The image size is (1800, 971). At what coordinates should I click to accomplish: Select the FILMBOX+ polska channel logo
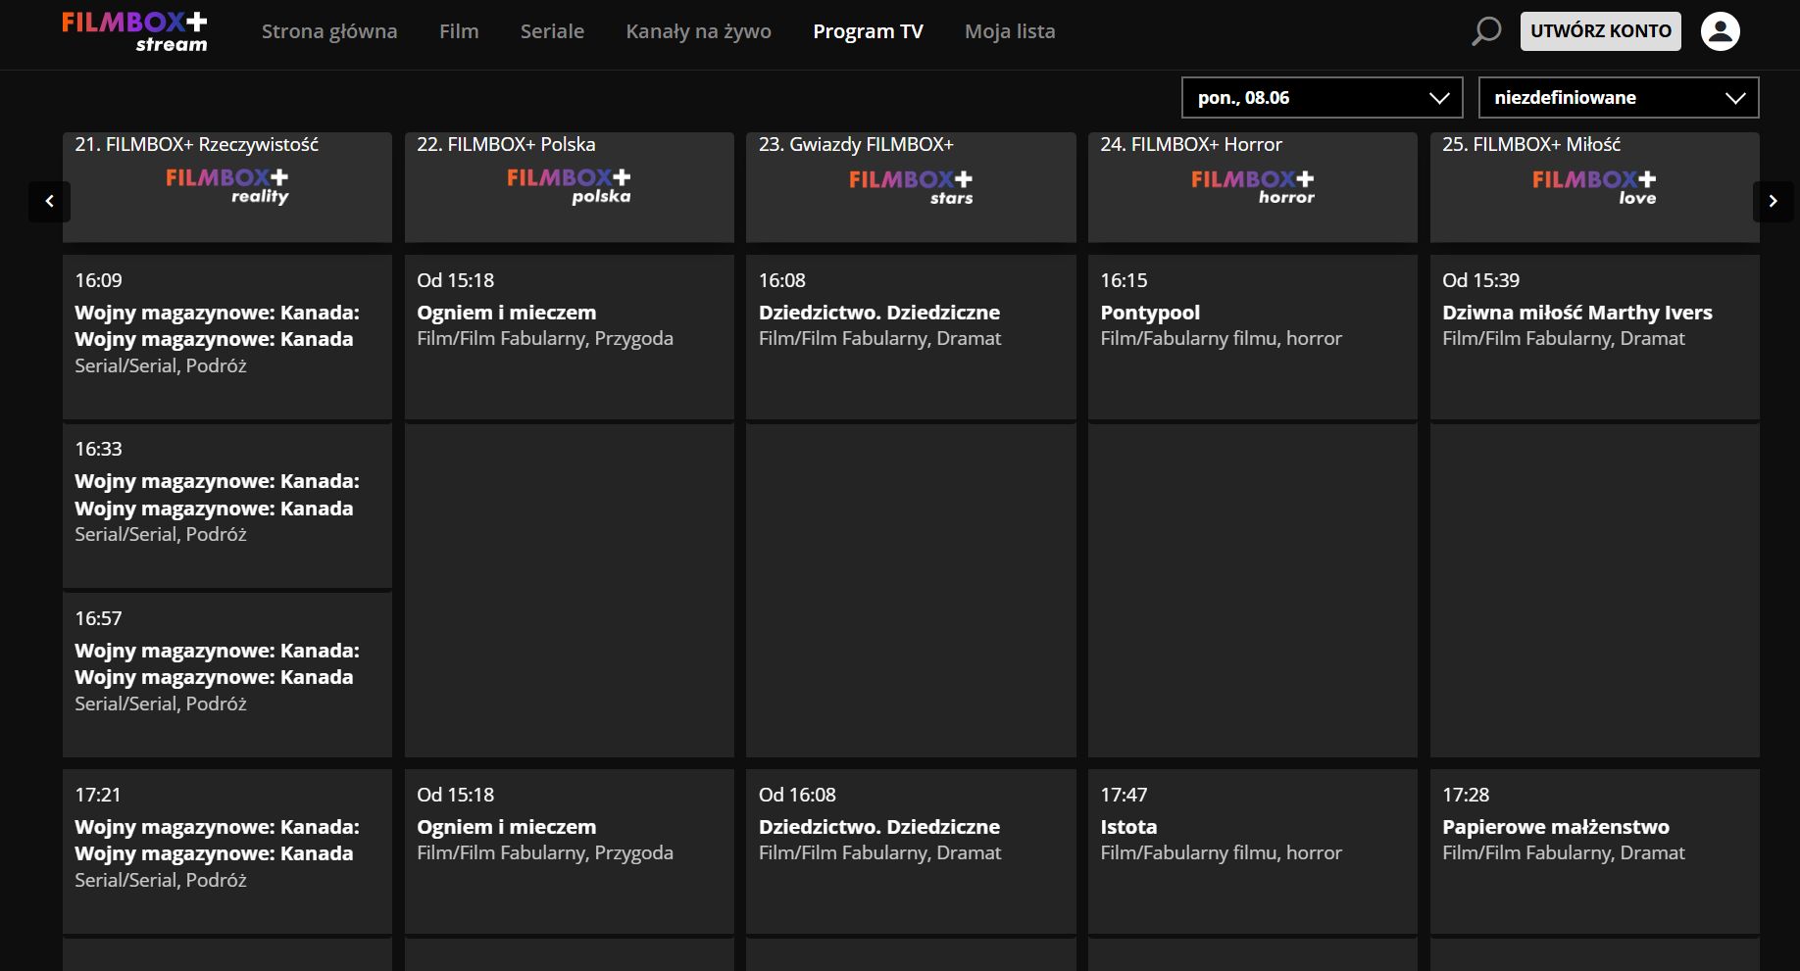(569, 185)
